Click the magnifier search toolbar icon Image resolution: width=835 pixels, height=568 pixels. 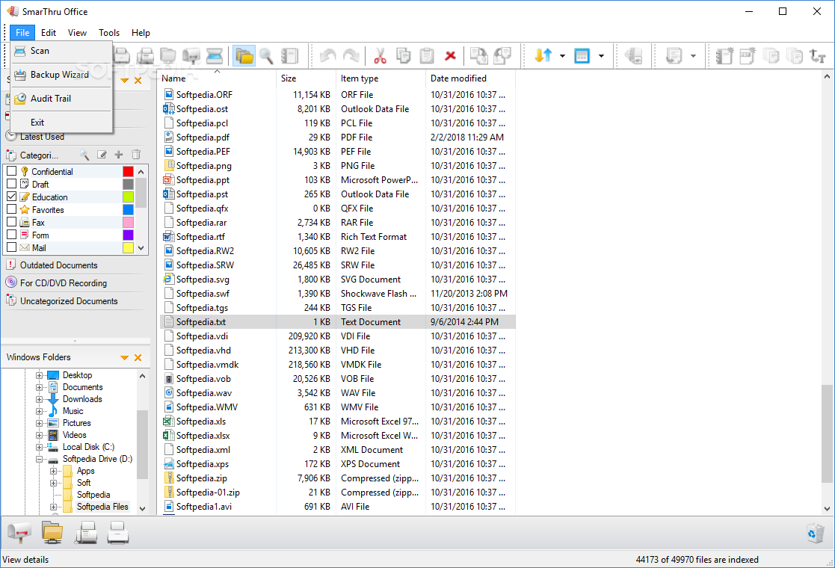click(x=266, y=55)
